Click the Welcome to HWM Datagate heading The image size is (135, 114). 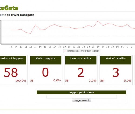coord(17,15)
